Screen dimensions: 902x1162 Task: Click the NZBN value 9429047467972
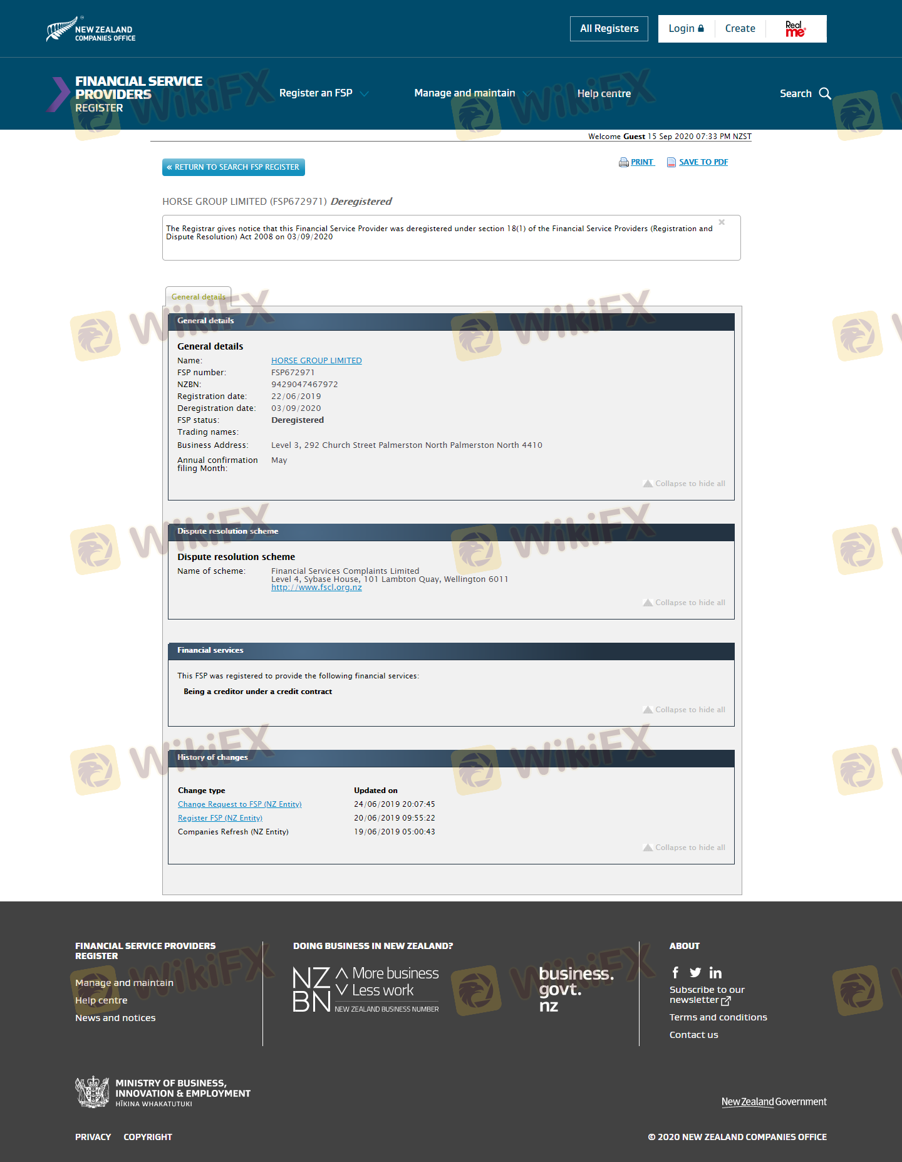304,385
